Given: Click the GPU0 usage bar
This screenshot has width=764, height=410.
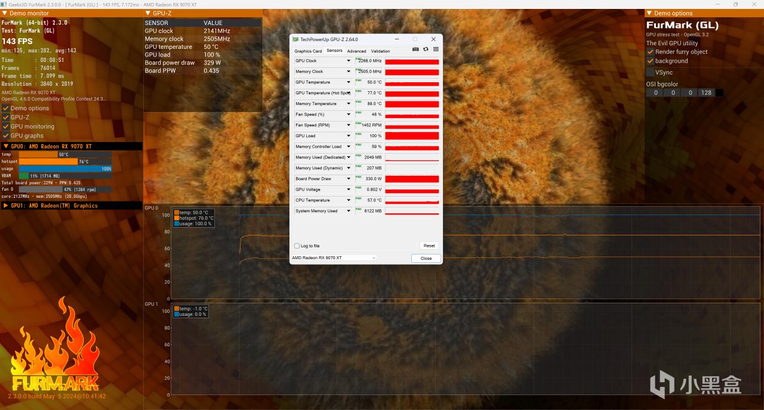Looking at the screenshot, I should (x=65, y=169).
